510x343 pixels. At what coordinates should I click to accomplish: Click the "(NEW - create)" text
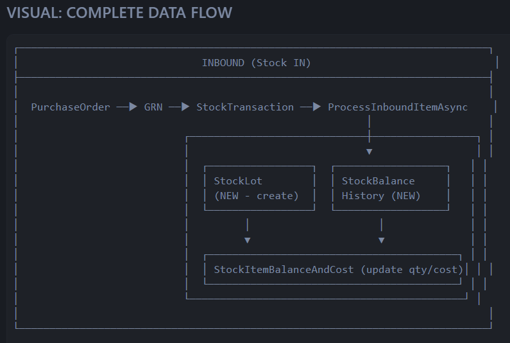coord(256,196)
